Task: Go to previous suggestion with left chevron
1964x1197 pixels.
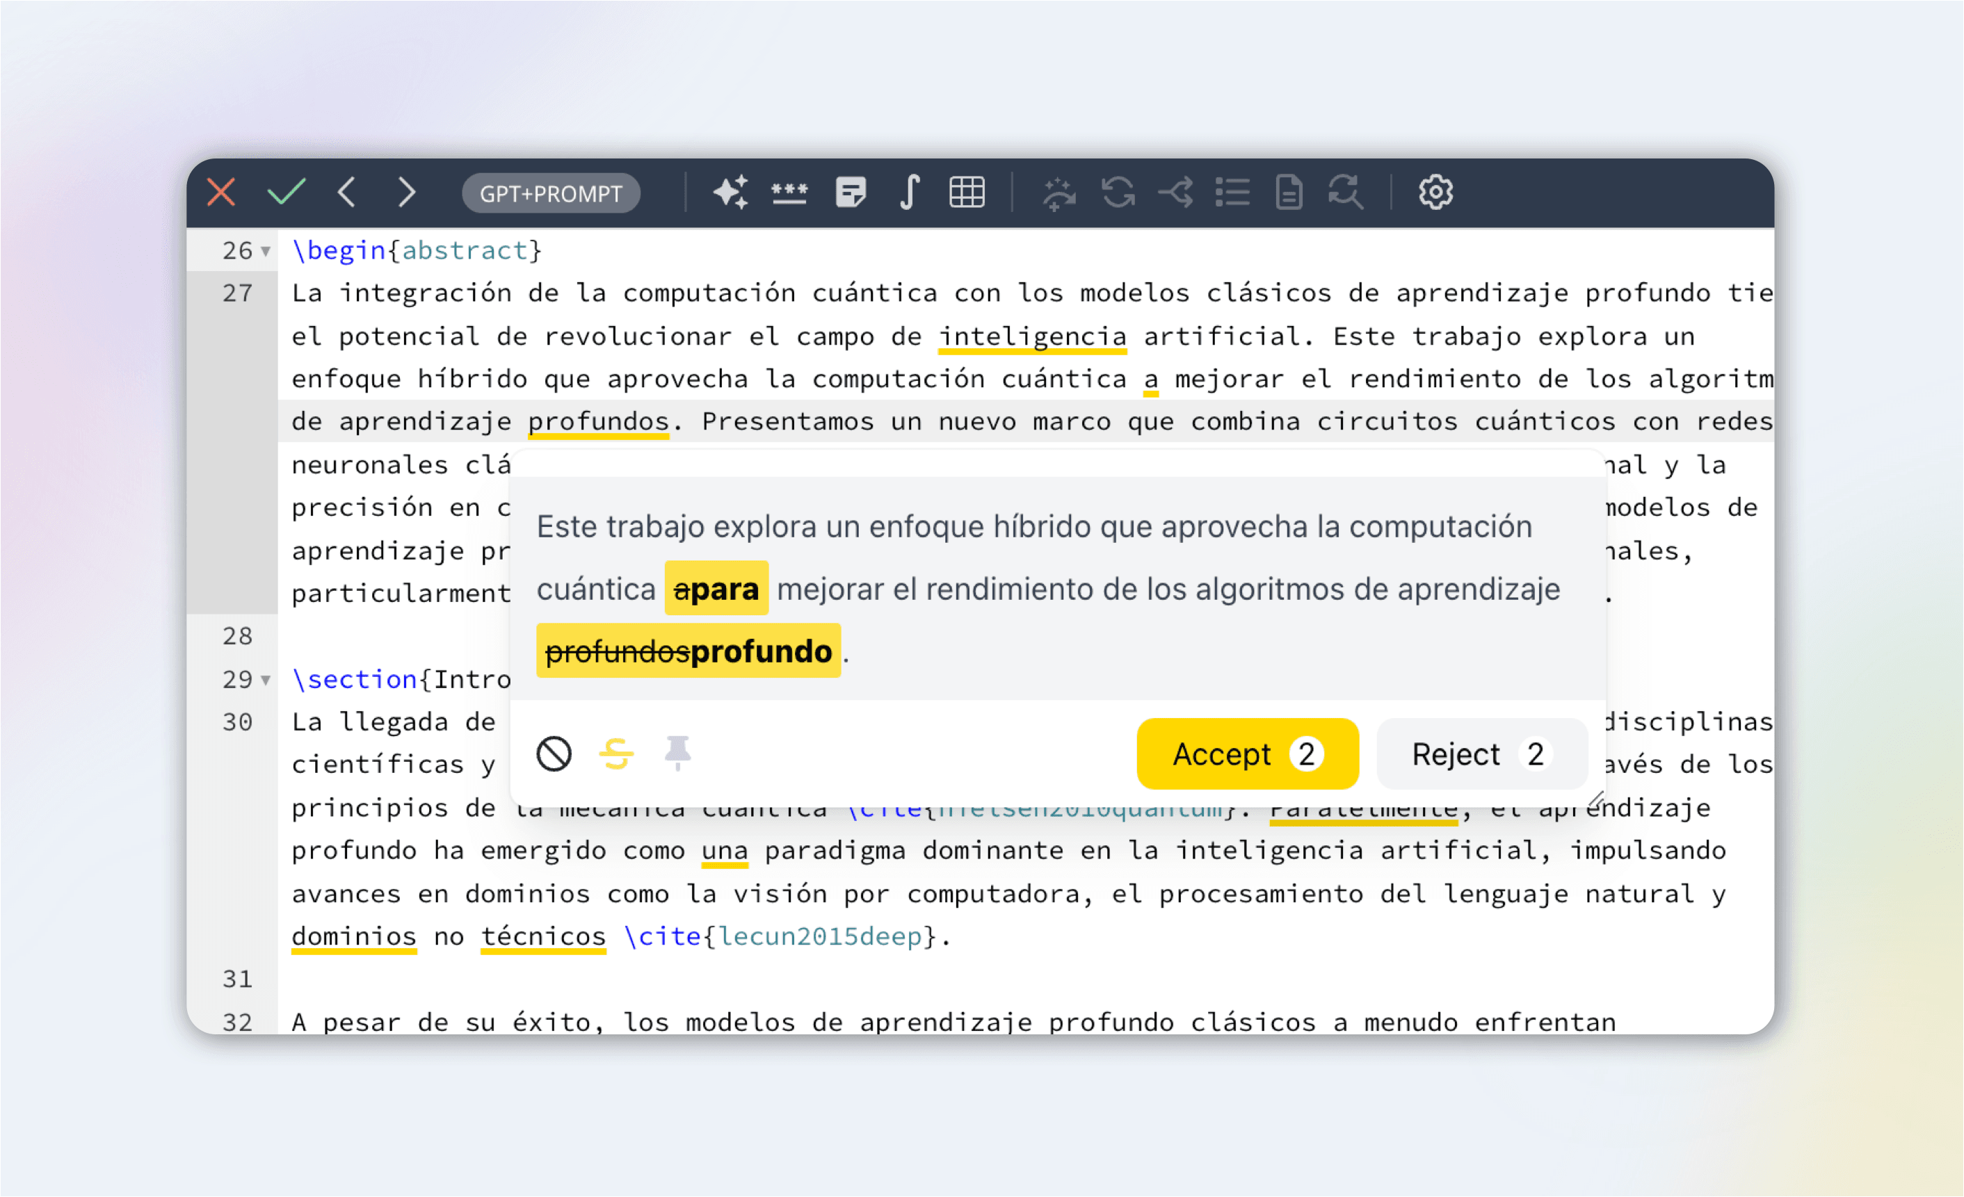Action: [x=346, y=193]
